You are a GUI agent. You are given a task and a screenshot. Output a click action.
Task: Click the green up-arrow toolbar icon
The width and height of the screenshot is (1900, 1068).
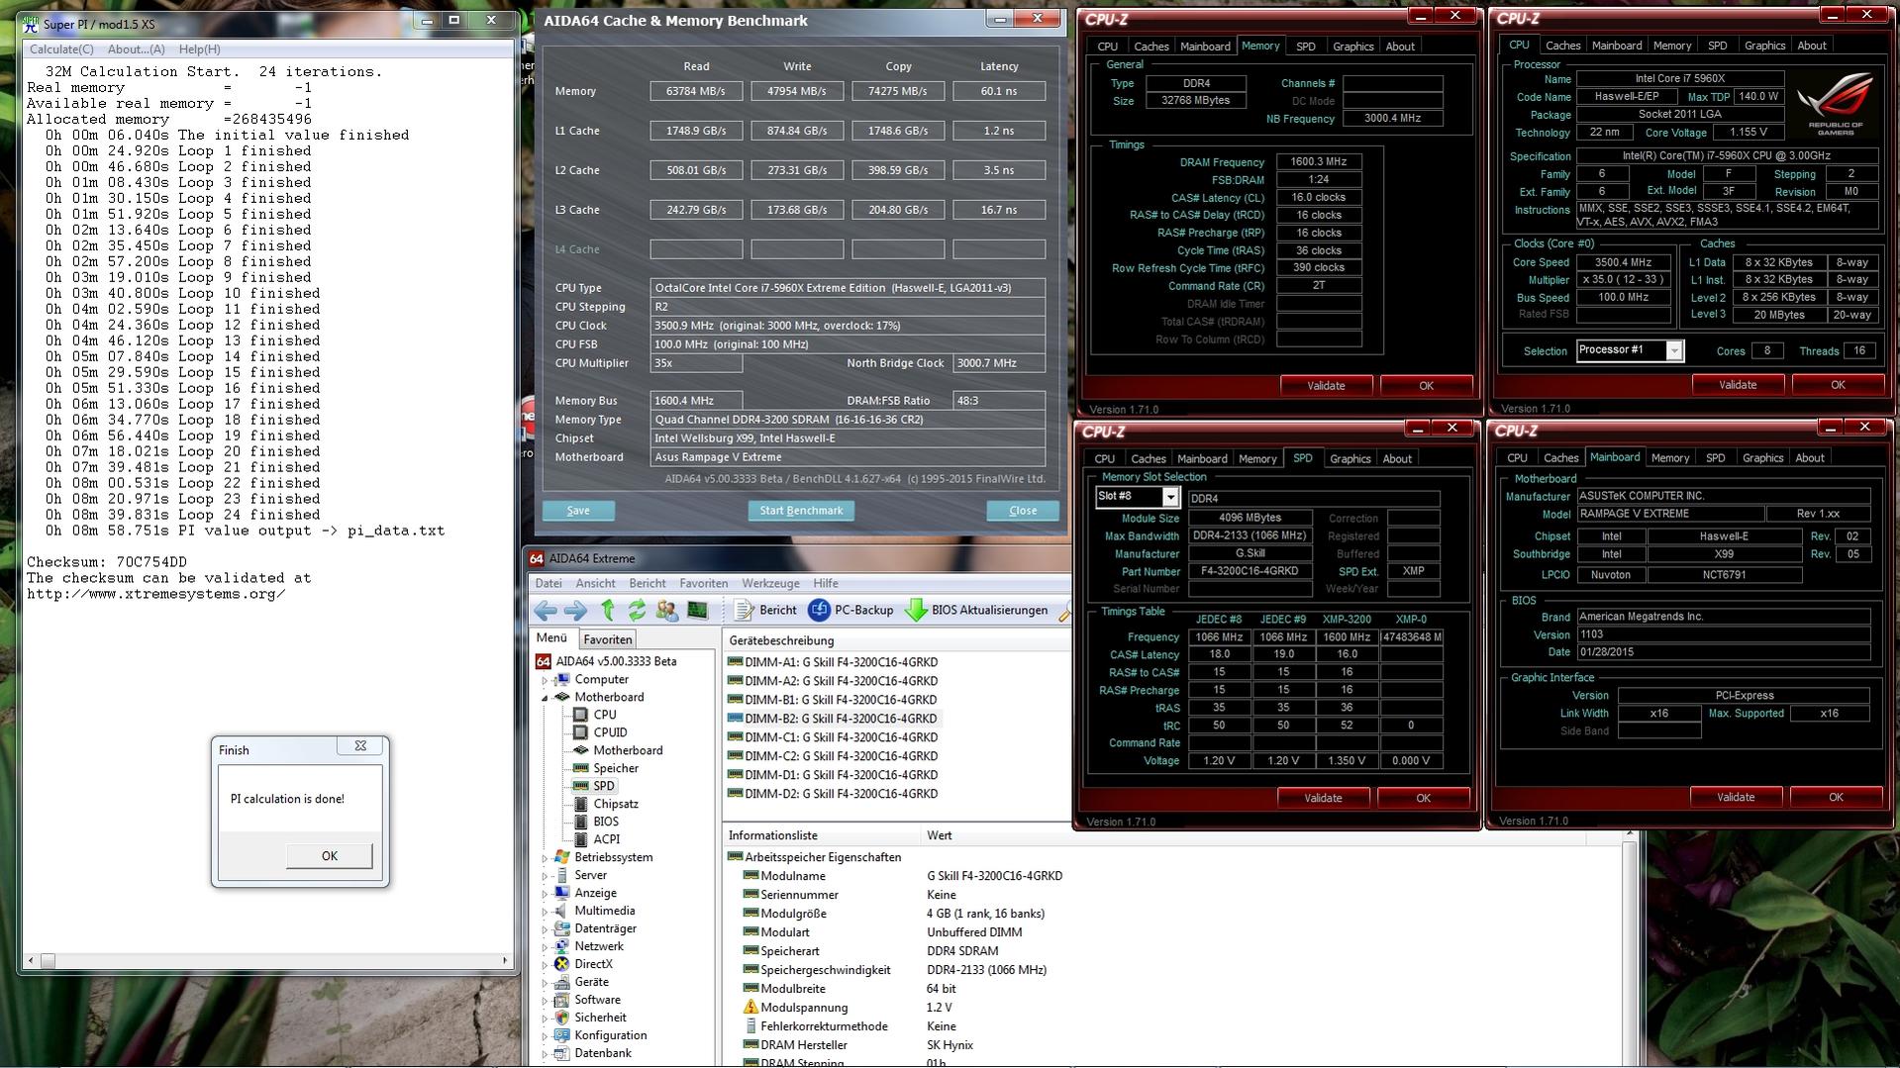607,611
